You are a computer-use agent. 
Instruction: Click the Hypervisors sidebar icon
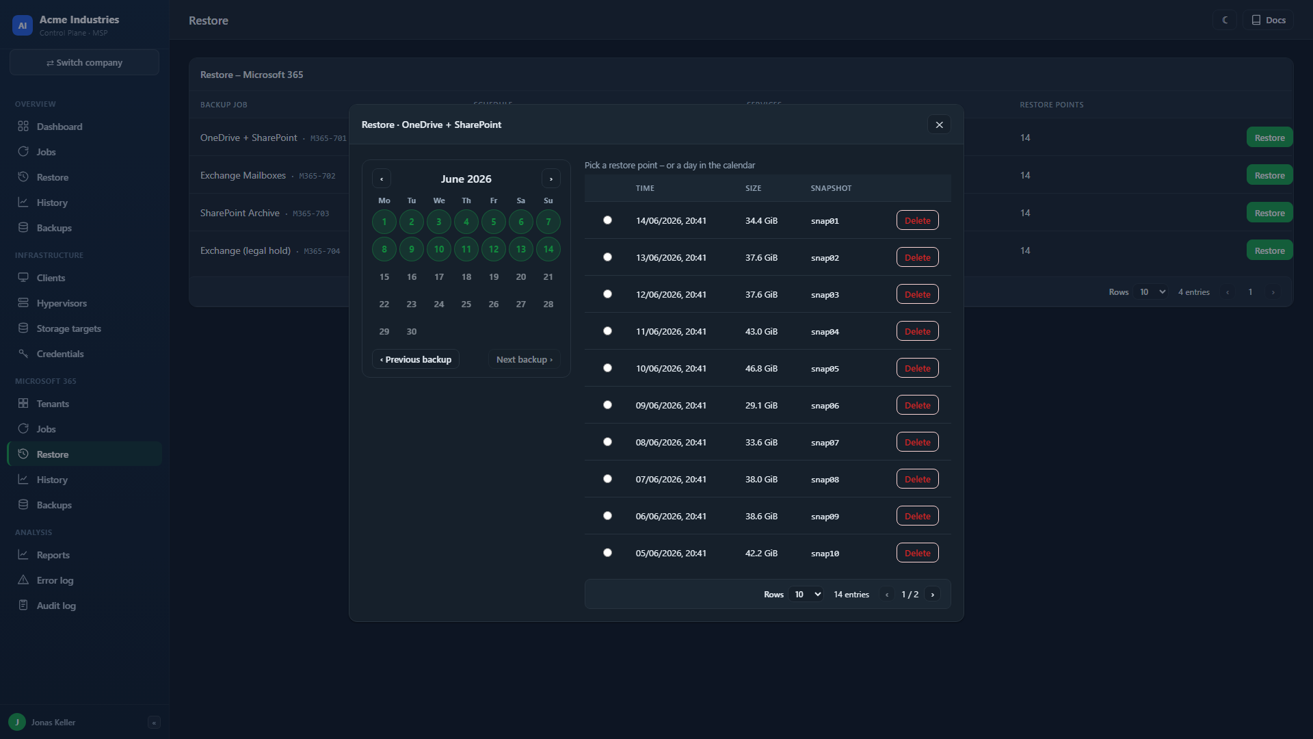tap(23, 303)
